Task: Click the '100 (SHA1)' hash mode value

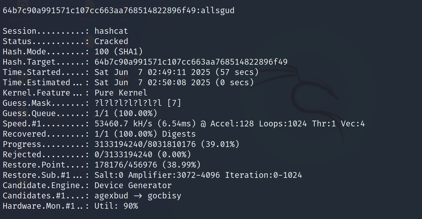Action: point(119,52)
